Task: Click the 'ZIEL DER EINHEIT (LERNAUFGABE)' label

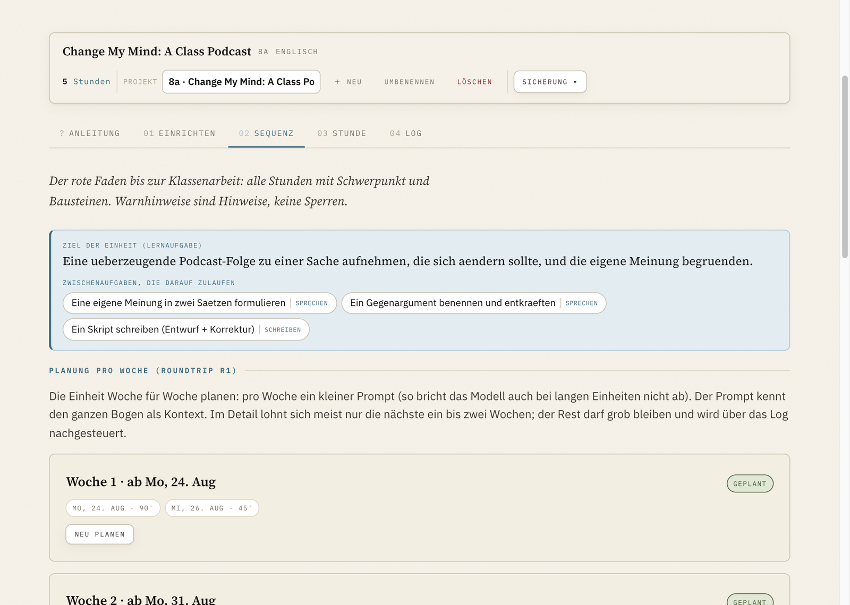Action: (x=132, y=245)
